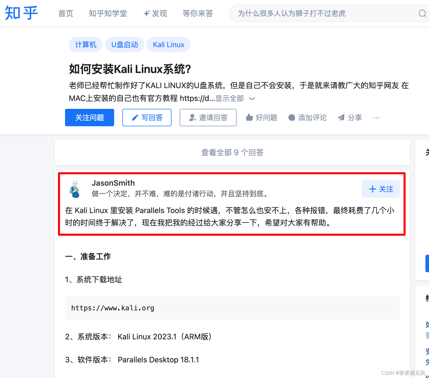This screenshot has width=429, height=378.
Task: Click the 邀请回答 invite answer button
Action: pyautogui.click(x=208, y=118)
